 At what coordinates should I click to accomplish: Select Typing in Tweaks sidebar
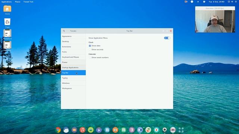pyautogui.click(x=73, y=78)
